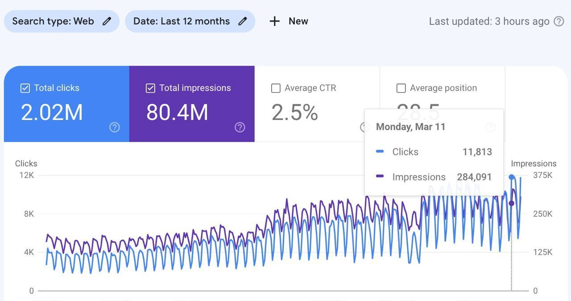
Task: Click the plus icon beside New
Action: pyautogui.click(x=275, y=21)
